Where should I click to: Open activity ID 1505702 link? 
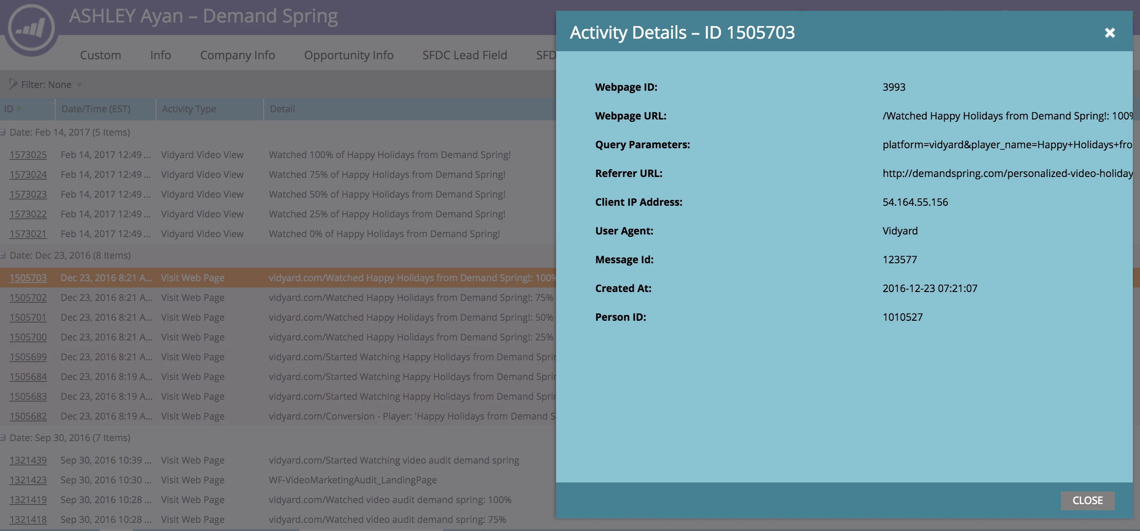[28, 298]
